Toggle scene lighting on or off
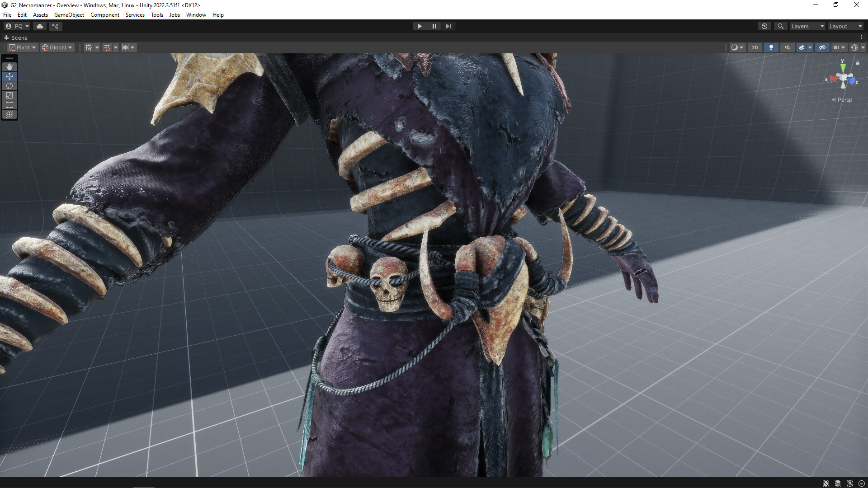Viewport: 868px width, 488px height. point(771,47)
